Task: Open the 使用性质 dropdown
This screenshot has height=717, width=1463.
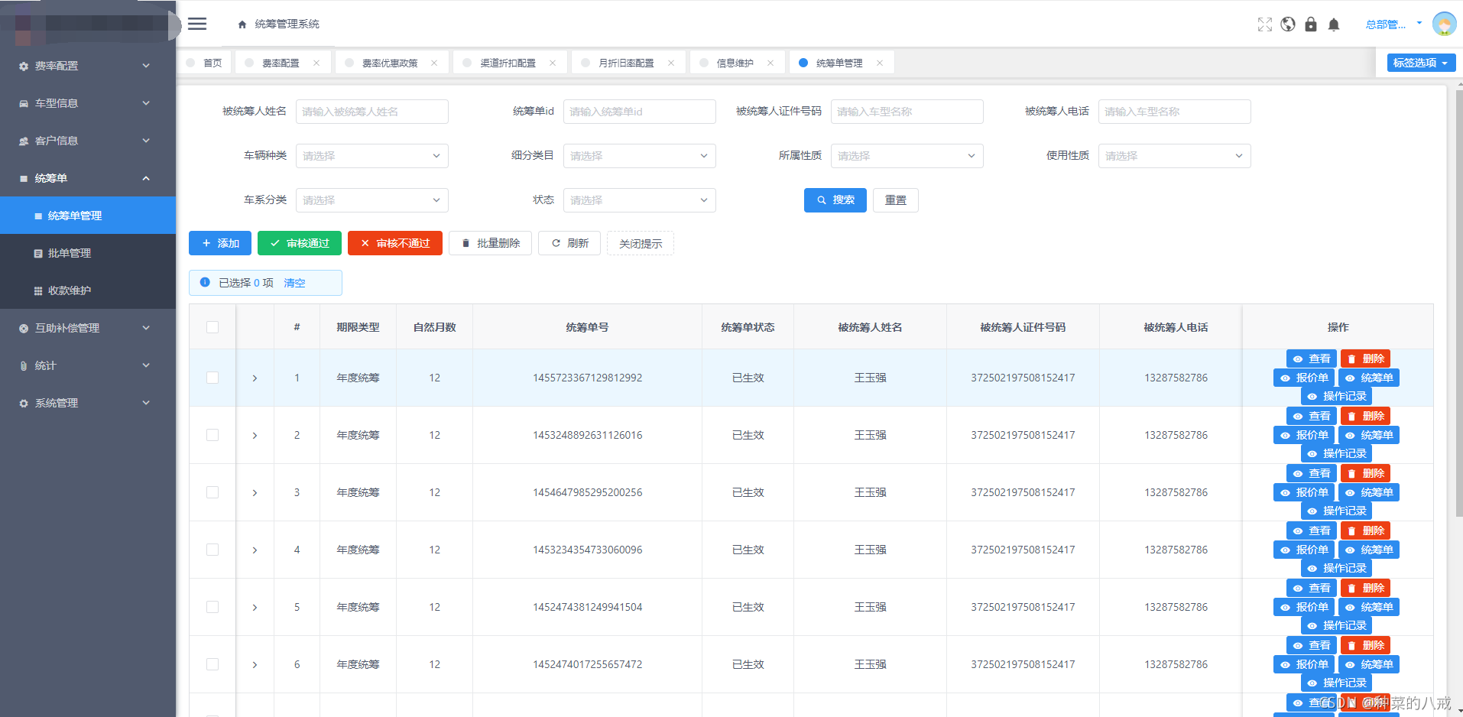Action: pyautogui.click(x=1175, y=156)
